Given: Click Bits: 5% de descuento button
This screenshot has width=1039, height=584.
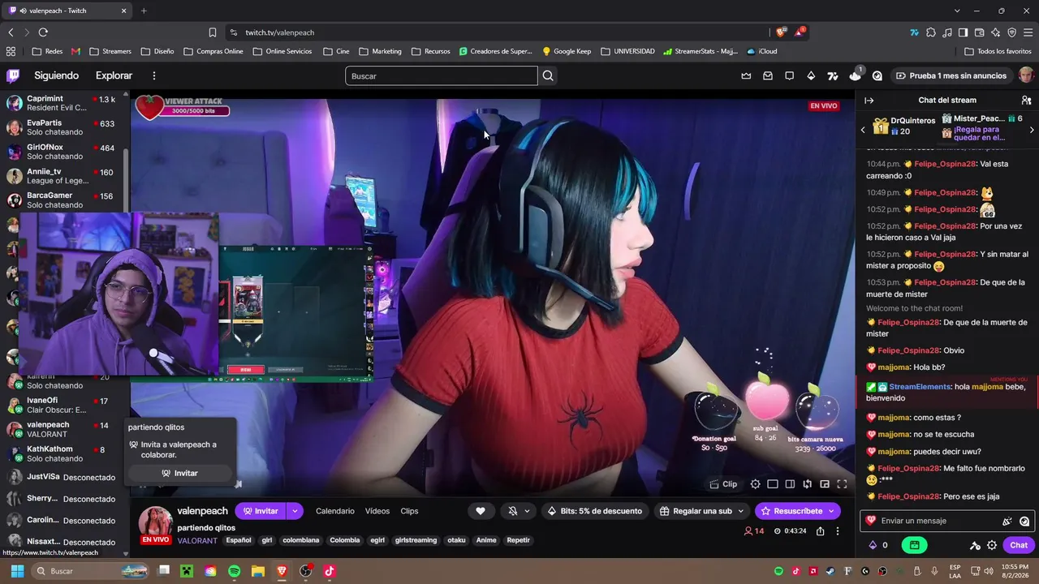Looking at the screenshot, I should (x=595, y=511).
